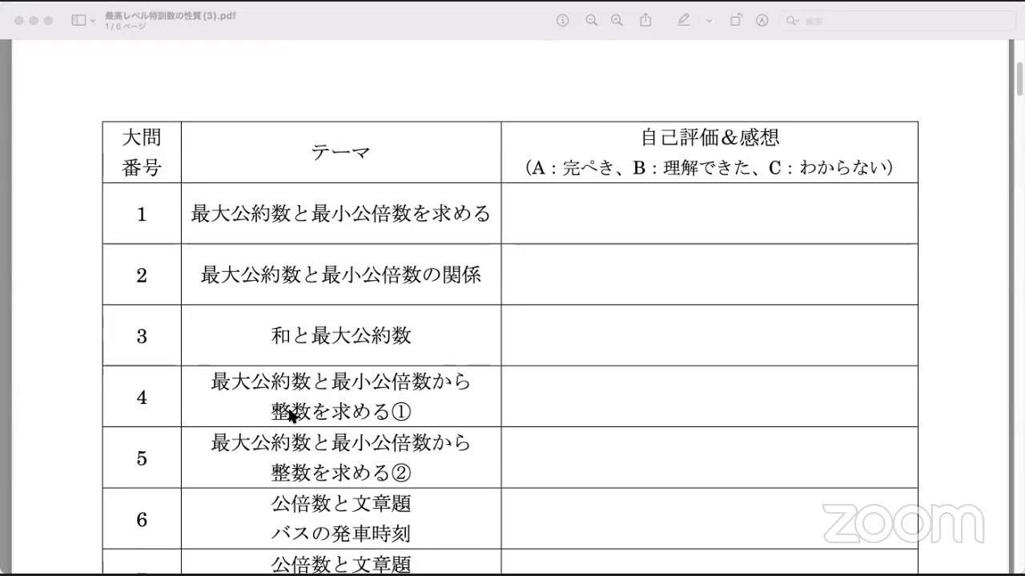
Task: Click the header cell '大問番号'
Action: click(x=142, y=152)
